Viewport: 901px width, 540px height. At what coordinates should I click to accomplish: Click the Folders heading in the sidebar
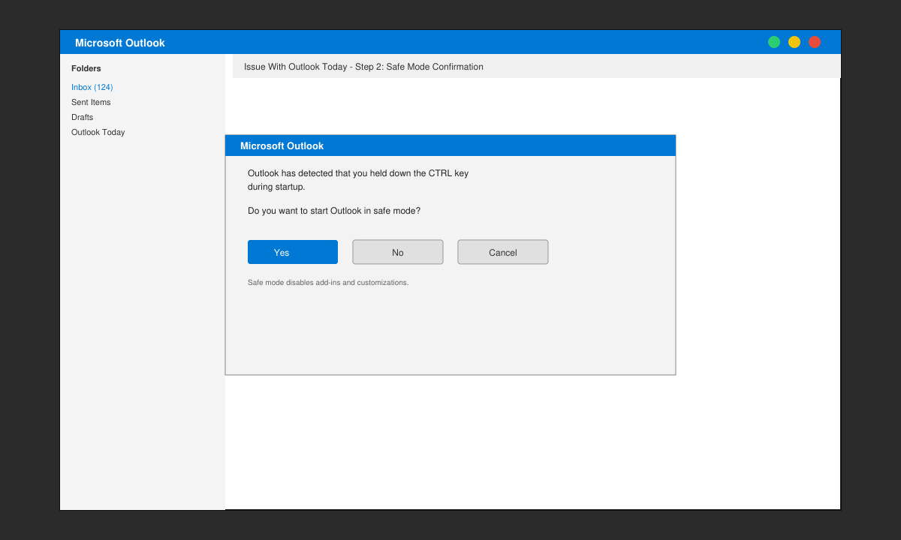(x=86, y=68)
